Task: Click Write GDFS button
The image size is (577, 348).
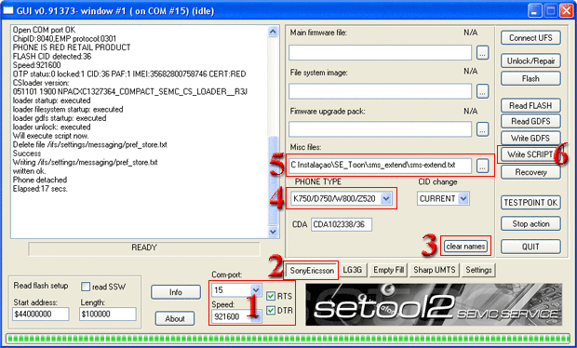Action: click(x=530, y=138)
